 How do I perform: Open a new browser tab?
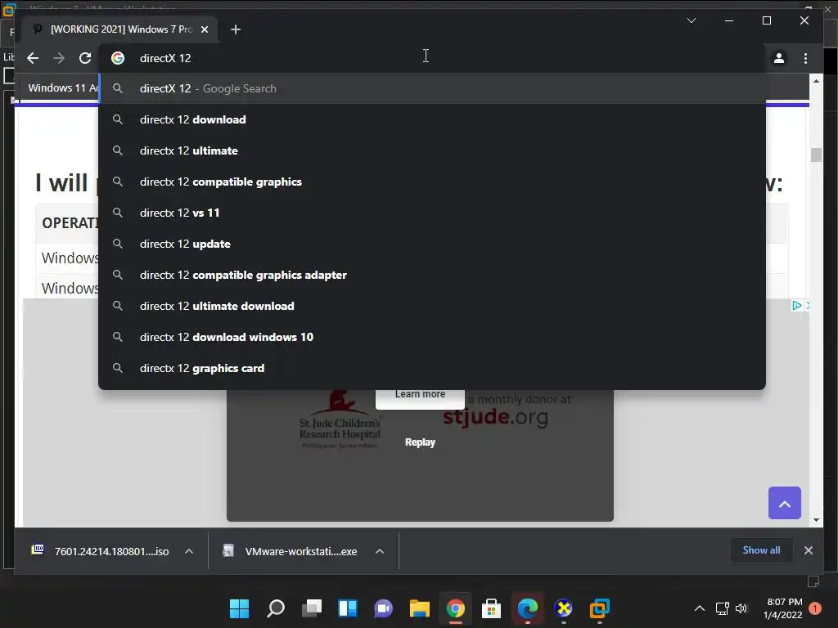235,29
